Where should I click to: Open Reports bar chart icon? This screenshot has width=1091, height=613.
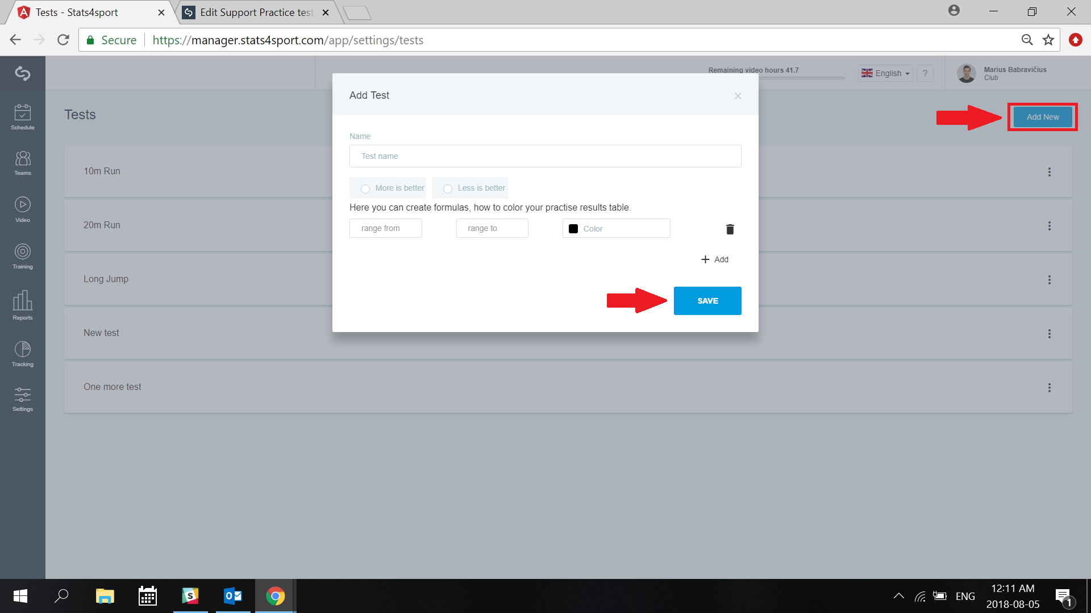(x=23, y=305)
